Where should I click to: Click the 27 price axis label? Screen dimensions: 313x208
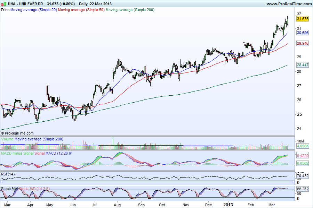point(299,86)
